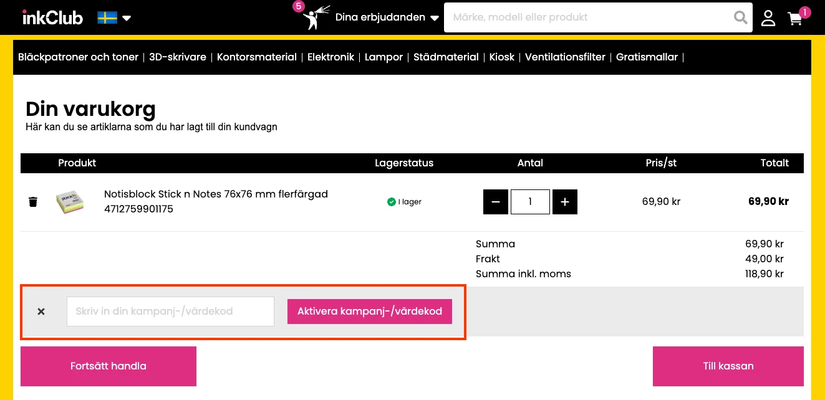Click the green 'I lager' stock indicator
Image resolution: width=825 pixels, height=400 pixels.
pos(404,201)
